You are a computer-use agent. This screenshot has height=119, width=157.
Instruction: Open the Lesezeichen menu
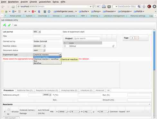point(45,2)
